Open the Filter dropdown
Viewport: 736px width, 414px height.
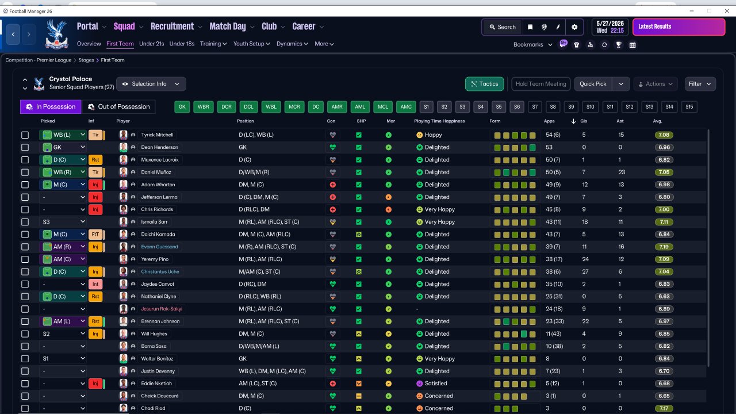coord(700,84)
